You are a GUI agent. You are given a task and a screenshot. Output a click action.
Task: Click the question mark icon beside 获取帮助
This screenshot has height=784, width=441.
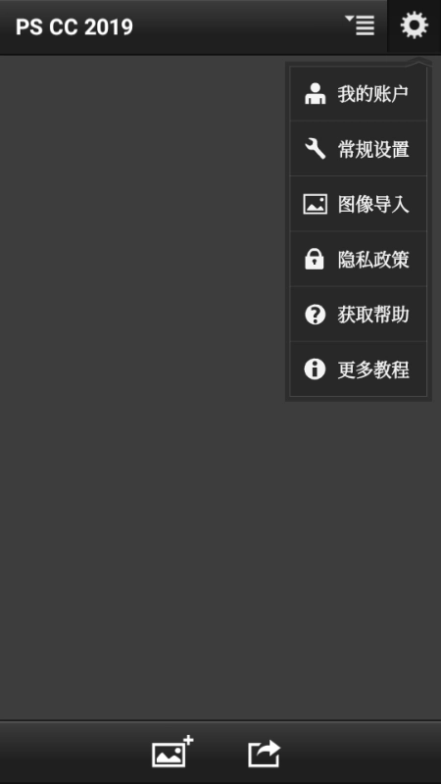coord(315,315)
